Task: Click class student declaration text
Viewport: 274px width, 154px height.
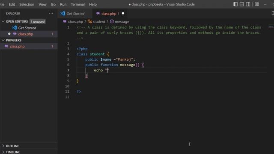Action: click(x=90, y=54)
